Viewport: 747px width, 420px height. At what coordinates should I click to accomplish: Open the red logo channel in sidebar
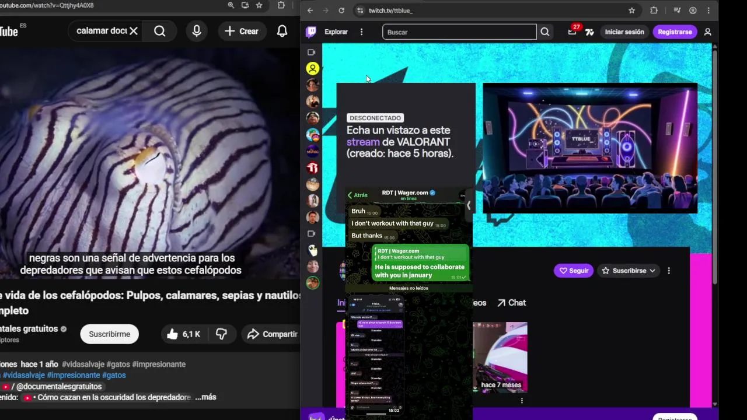pyautogui.click(x=313, y=168)
